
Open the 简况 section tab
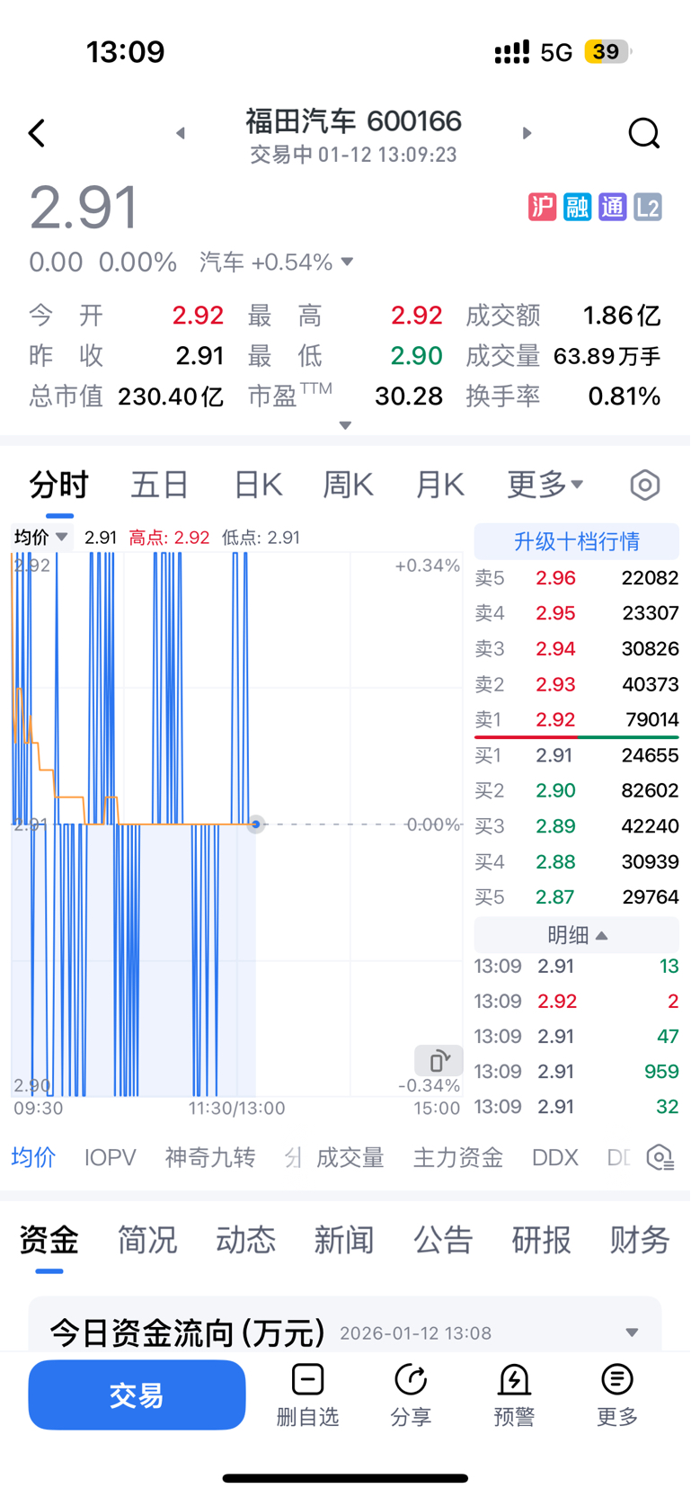pyautogui.click(x=147, y=1241)
